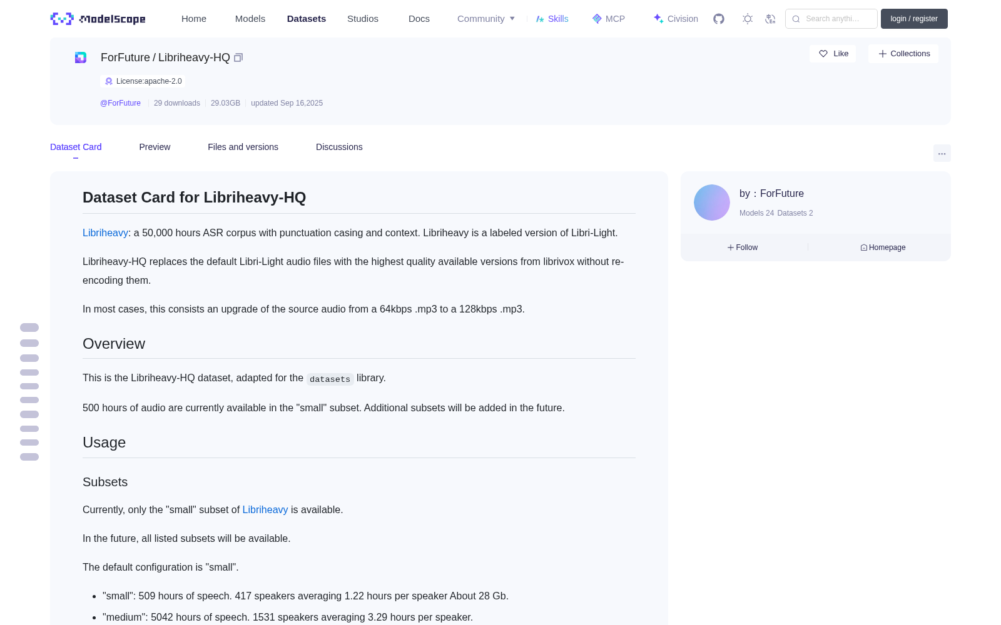Open the MCP section
This screenshot has width=1001, height=625.
click(608, 19)
